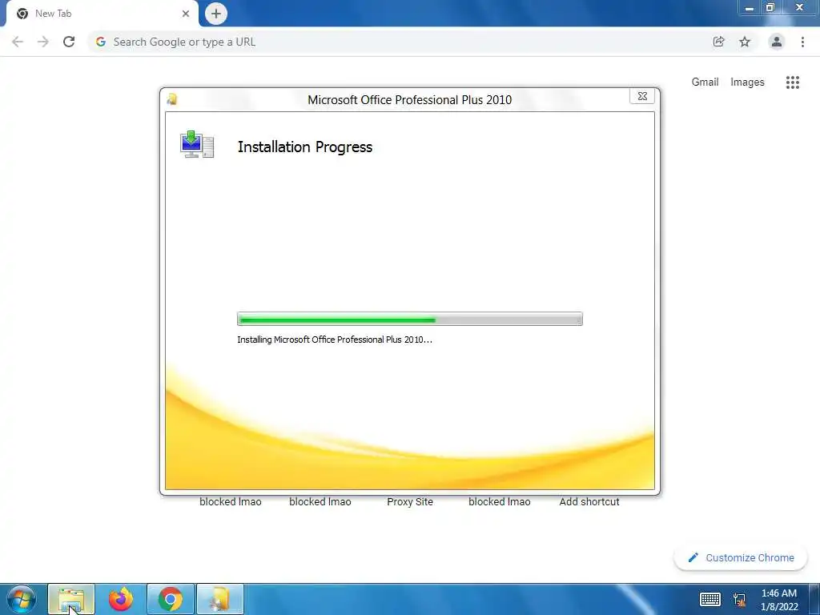Restore down the Chrome window

pos(770,8)
